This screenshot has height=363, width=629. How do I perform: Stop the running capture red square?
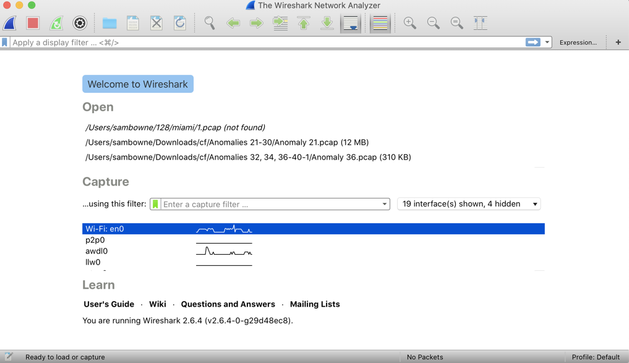[33, 23]
